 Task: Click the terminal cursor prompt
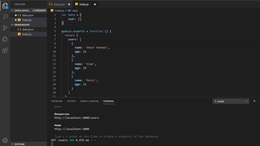click(52, 144)
